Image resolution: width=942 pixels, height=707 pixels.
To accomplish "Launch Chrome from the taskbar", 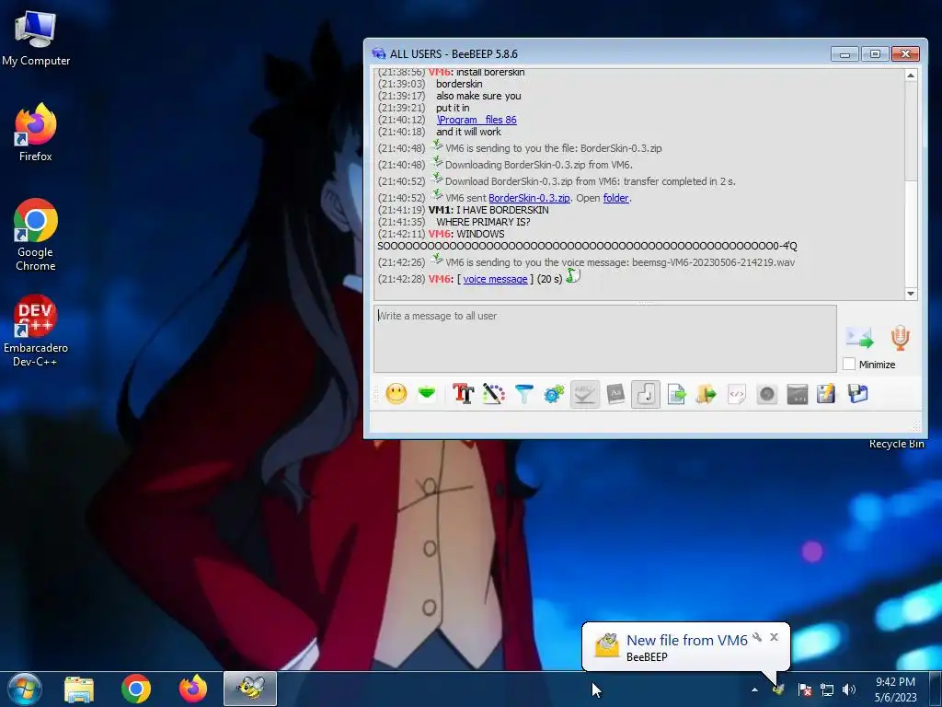I will point(136,689).
